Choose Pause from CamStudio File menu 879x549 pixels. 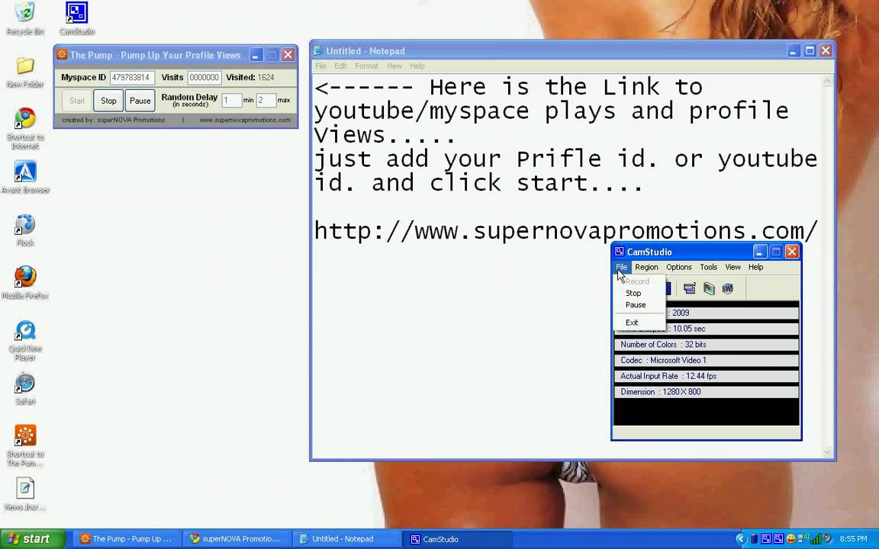coord(636,305)
